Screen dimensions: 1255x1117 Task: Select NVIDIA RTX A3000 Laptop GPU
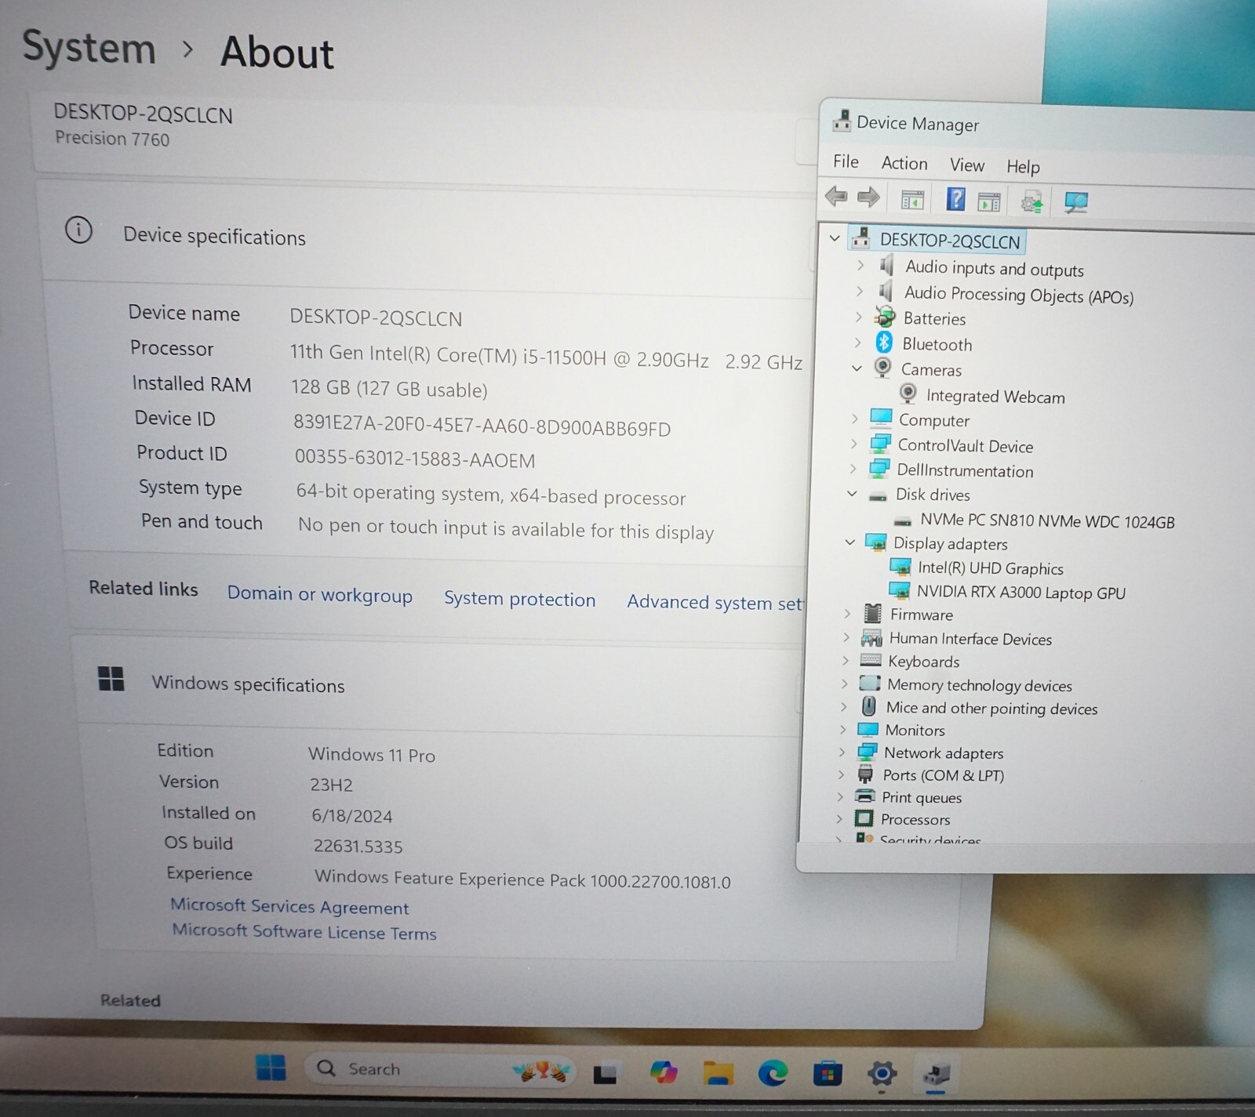point(1021,593)
